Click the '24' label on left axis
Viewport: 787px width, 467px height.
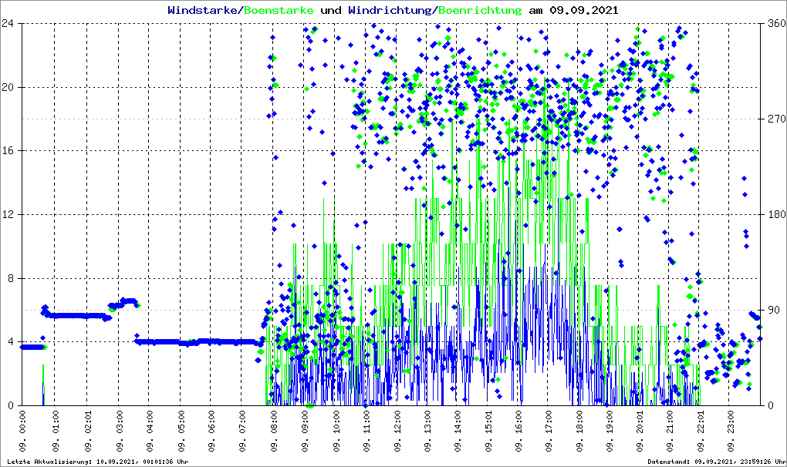14,23
